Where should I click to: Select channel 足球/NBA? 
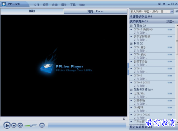(x=139, y=93)
